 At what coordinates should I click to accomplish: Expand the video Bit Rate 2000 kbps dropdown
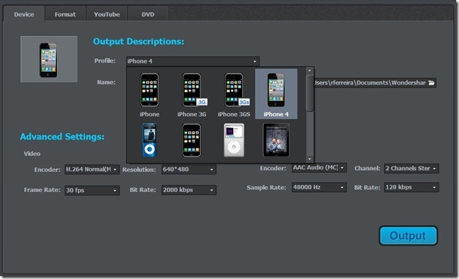coord(189,190)
